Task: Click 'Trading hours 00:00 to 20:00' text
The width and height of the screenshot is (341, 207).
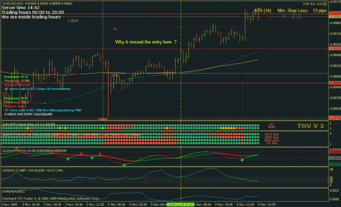Action: coord(33,13)
